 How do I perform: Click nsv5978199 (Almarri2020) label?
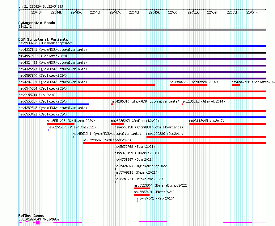tap(137, 153)
